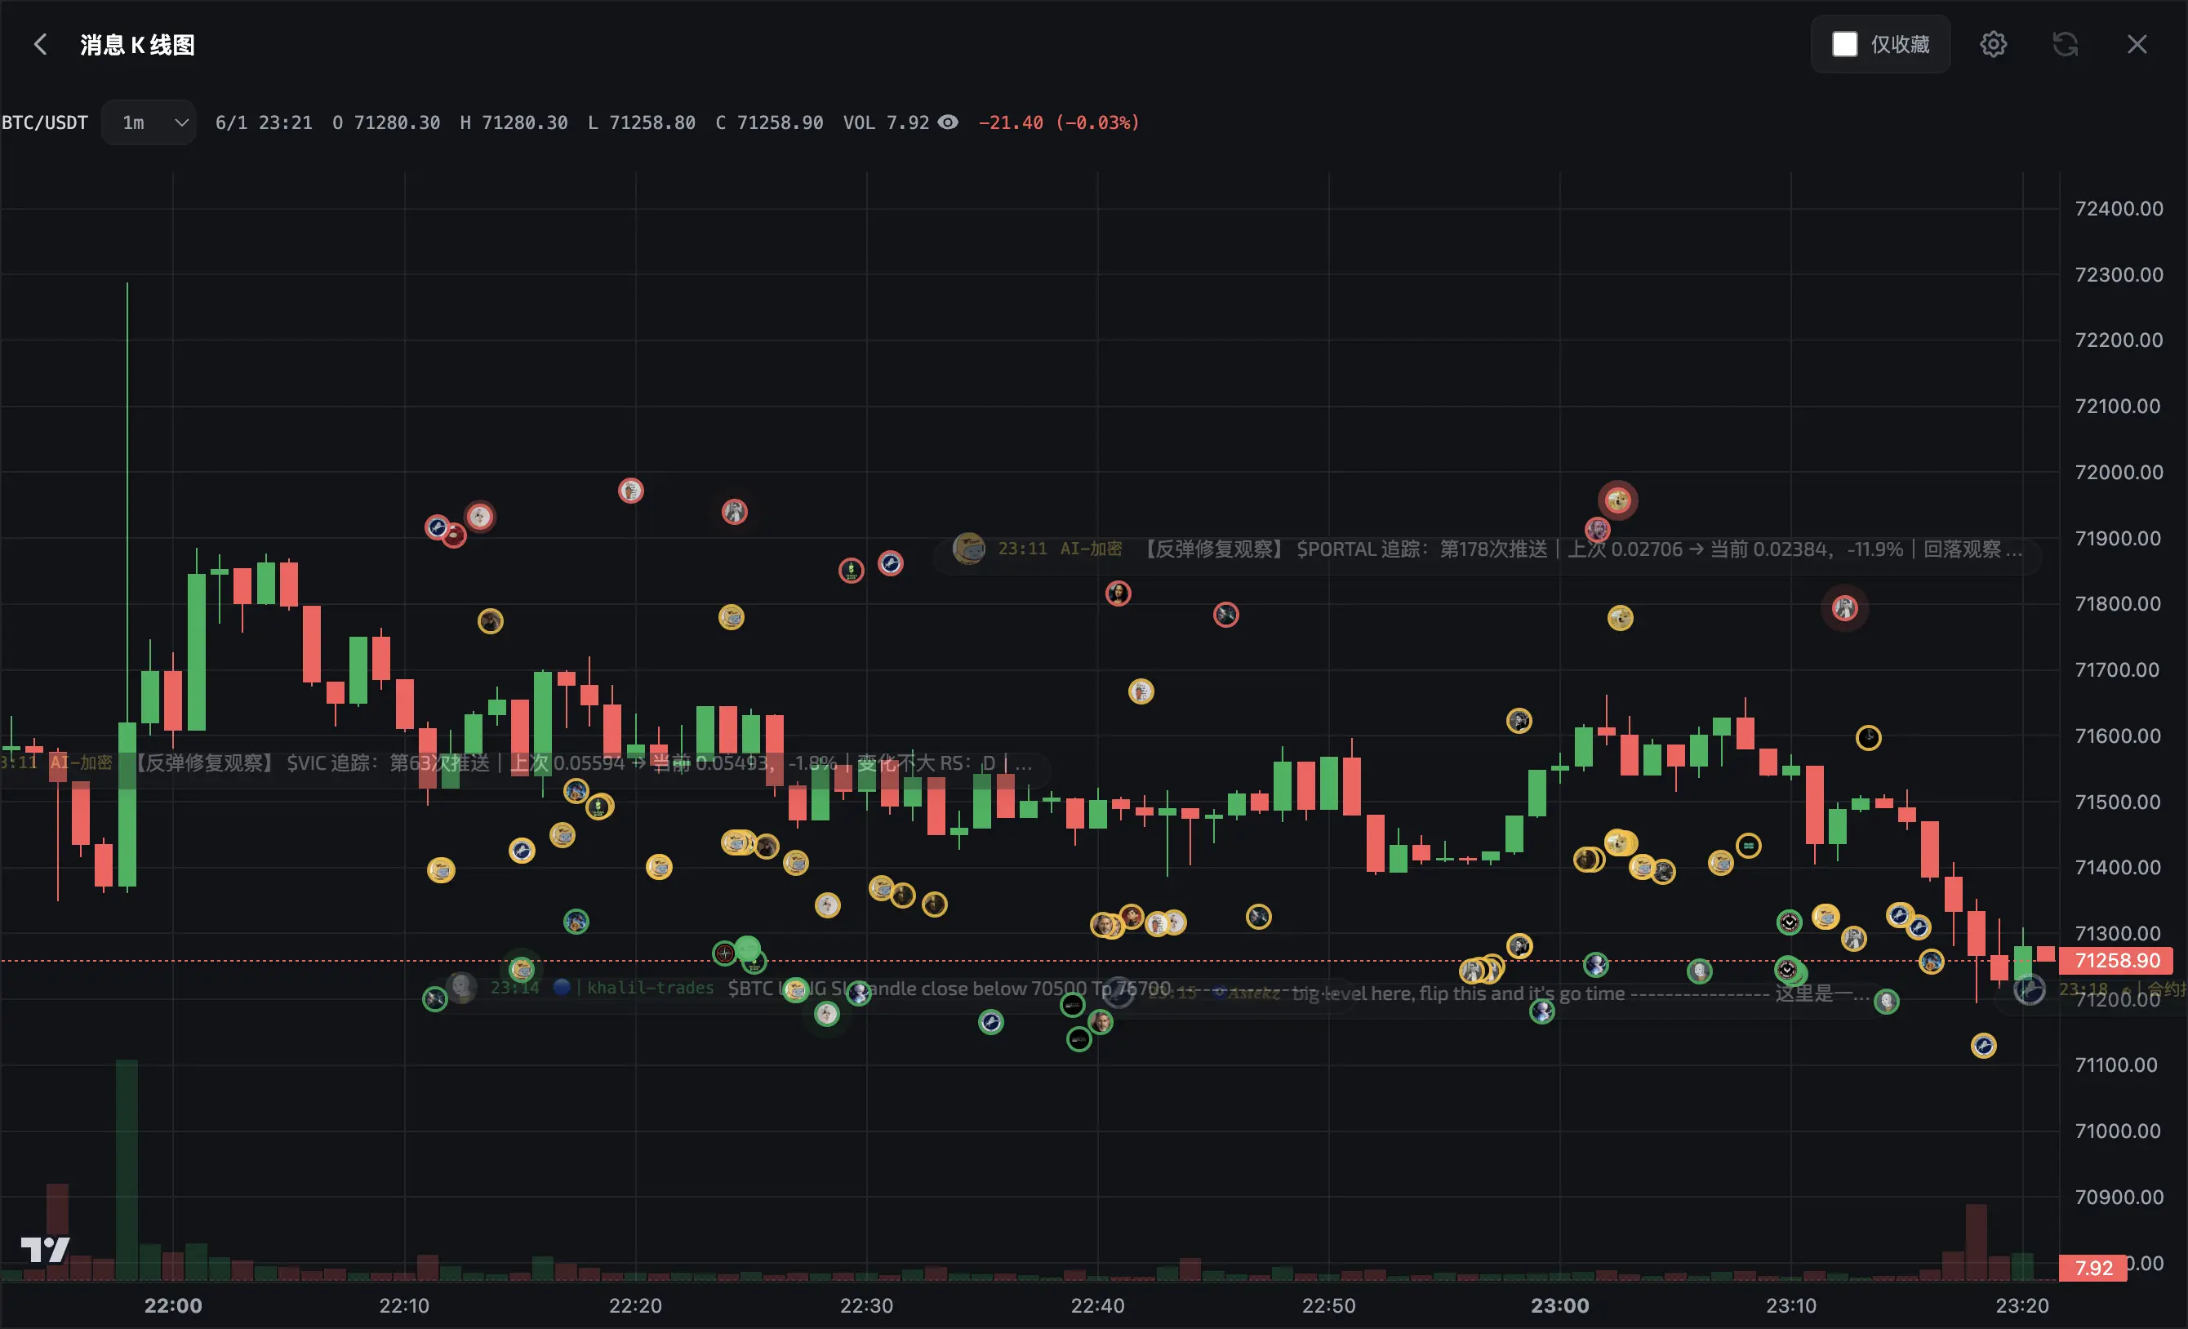Click the 23:00 time axis label
Screen dimensions: 2188x1329
click(1560, 1305)
